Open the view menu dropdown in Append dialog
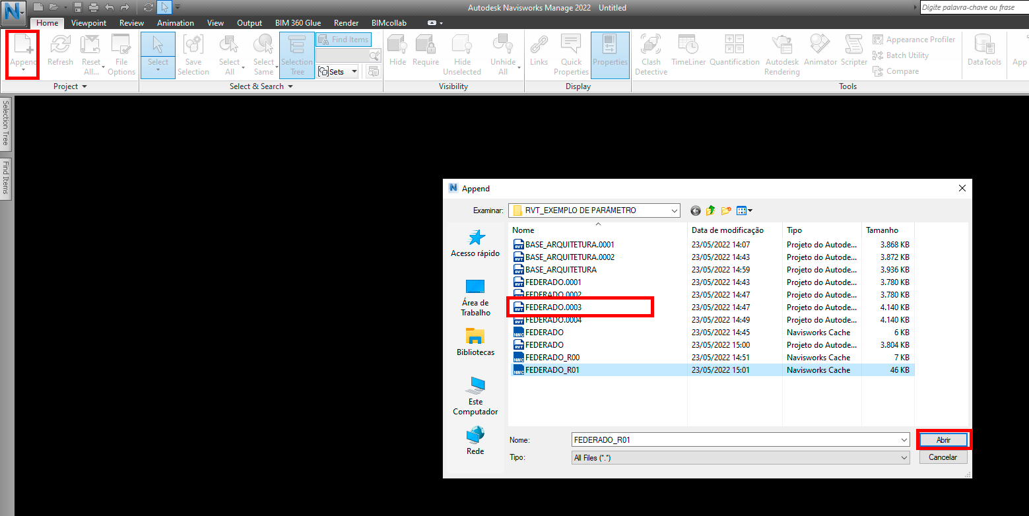 (745, 210)
